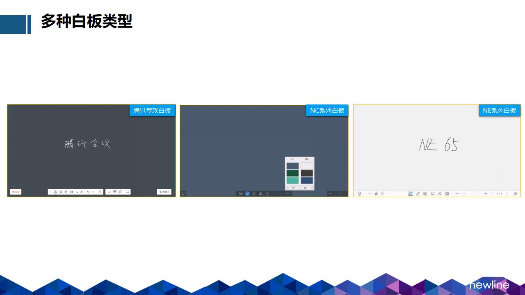Click undo icon in NE whiteboard toolbar
The width and height of the screenshot is (525, 295).
(x=457, y=193)
